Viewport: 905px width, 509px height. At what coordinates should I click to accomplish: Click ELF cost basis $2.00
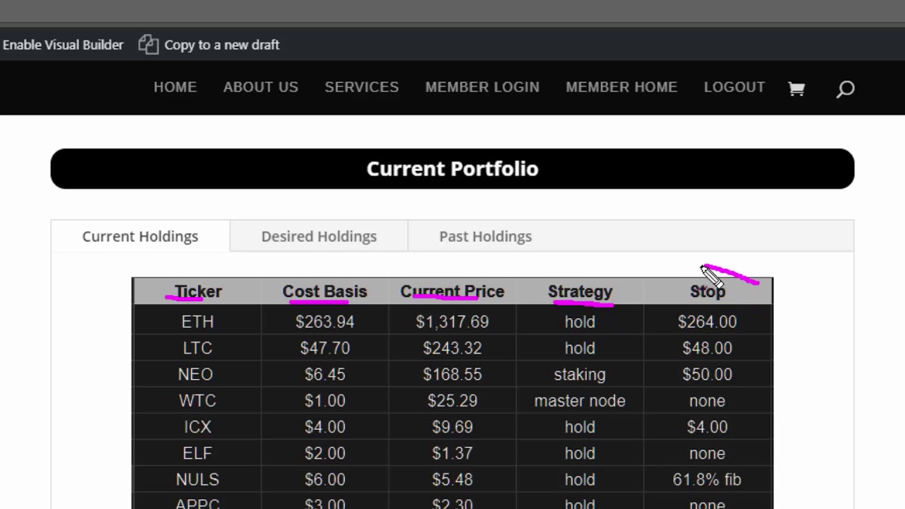(325, 452)
